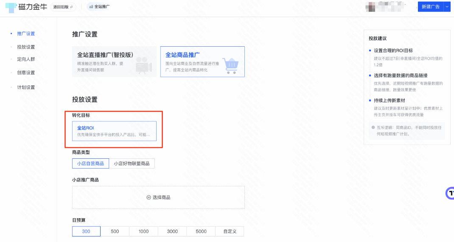Select the 全站商品推广 card
The image size is (454, 242).
[202, 62]
